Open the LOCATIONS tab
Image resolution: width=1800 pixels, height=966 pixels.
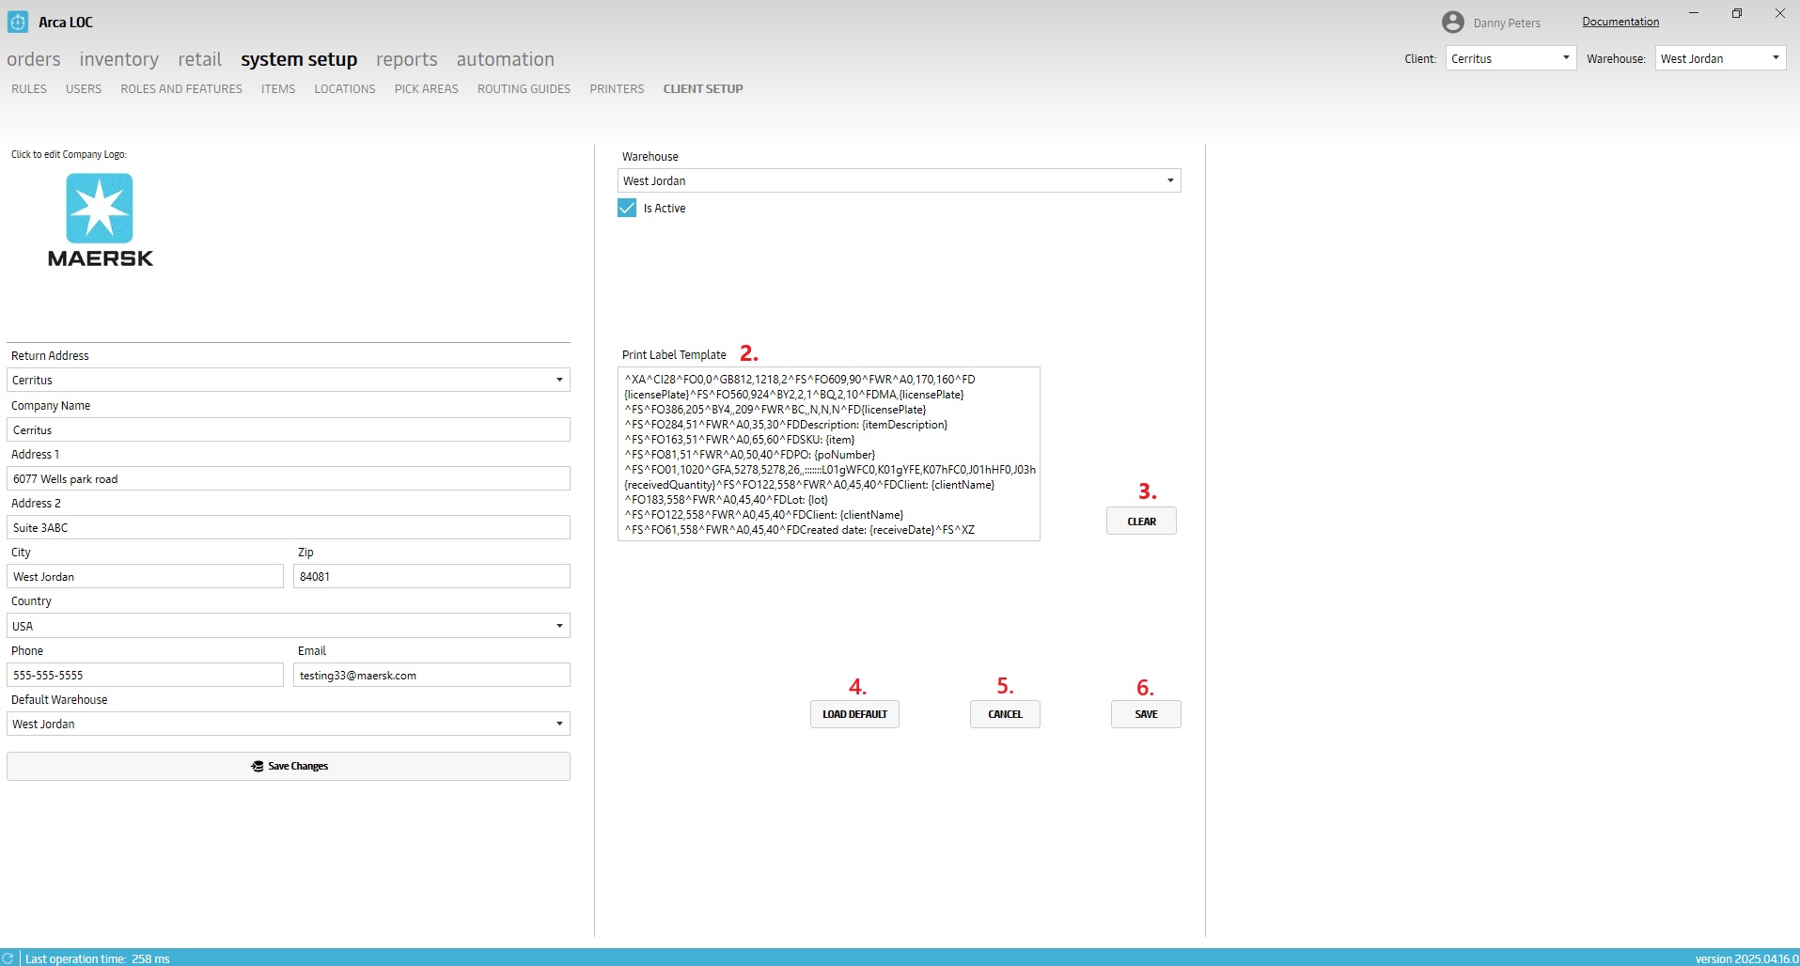click(345, 88)
